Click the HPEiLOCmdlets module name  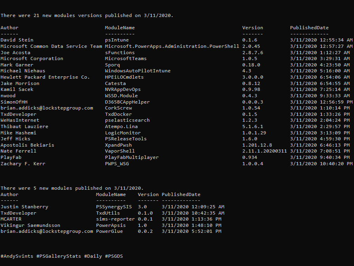124,77
